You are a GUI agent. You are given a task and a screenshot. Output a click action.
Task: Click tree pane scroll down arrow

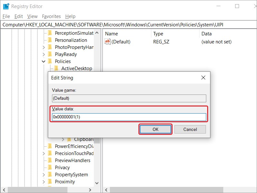(97, 183)
